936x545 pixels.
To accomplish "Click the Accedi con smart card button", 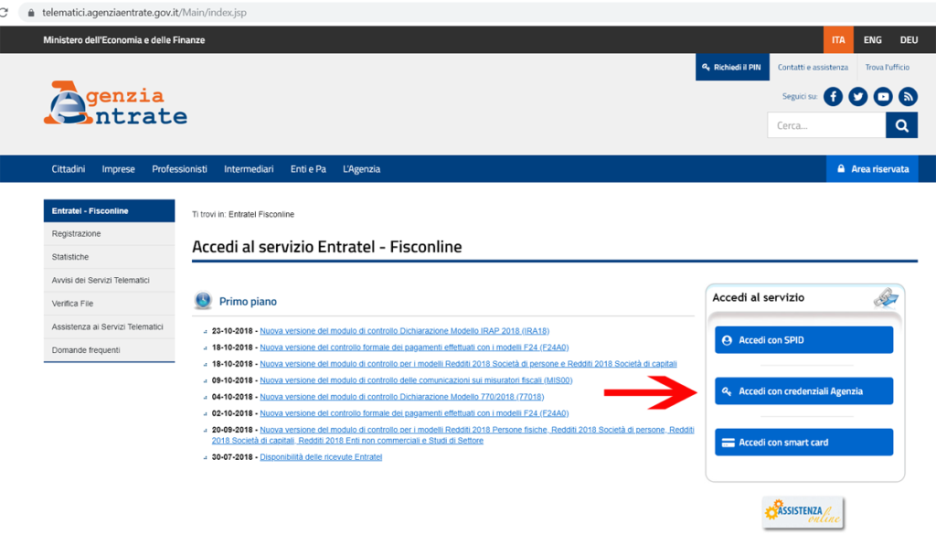I will point(803,443).
